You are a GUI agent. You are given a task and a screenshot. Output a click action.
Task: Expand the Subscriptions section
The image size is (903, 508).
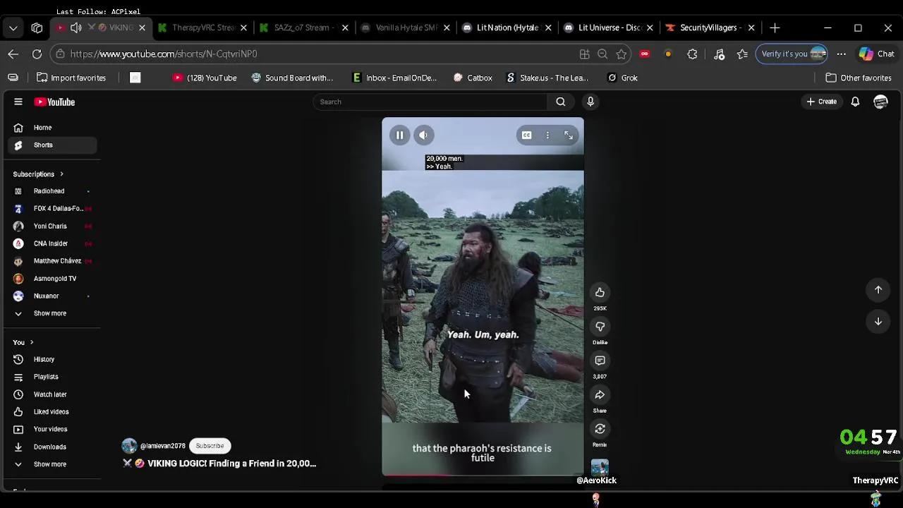(38, 174)
